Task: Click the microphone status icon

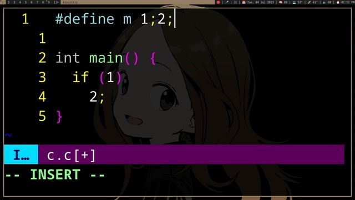Action: (x=227, y=2)
